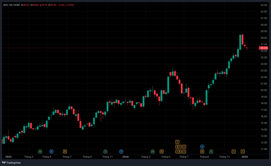The image size is (271, 166).
Task: Click the 2024 label on the time axis
Action: pyautogui.click(x=125, y=157)
